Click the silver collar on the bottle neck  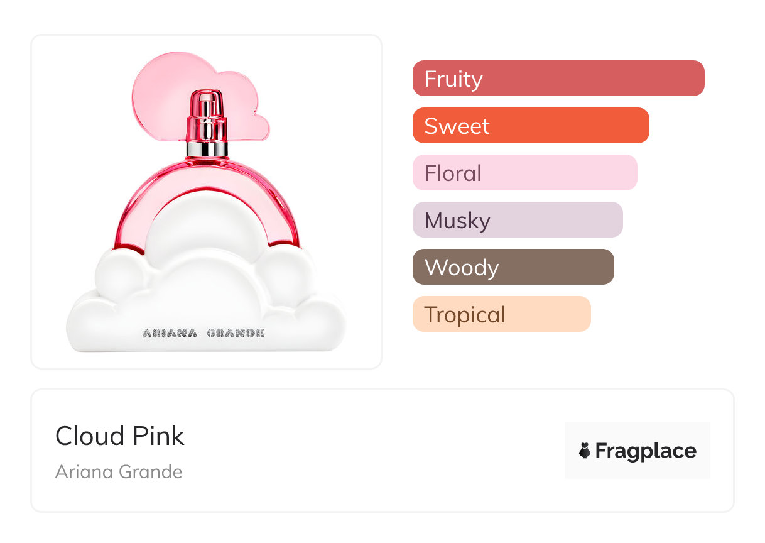(207, 149)
